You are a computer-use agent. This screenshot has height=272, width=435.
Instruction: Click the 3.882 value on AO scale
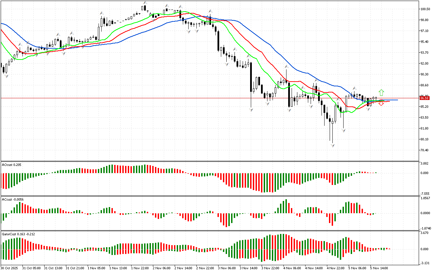pos(425,164)
